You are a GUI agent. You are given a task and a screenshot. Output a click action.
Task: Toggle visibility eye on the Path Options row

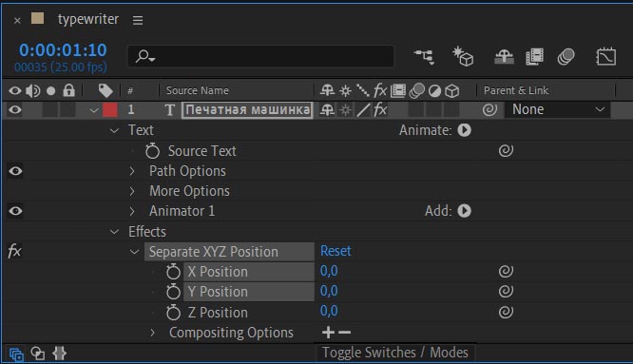15,171
